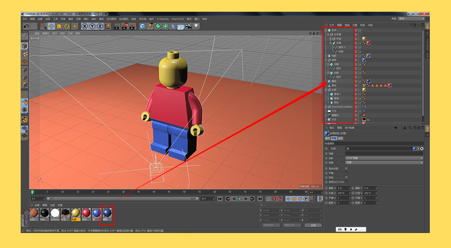
Task: Open the MaxToC4D menu
Action: 178,19
